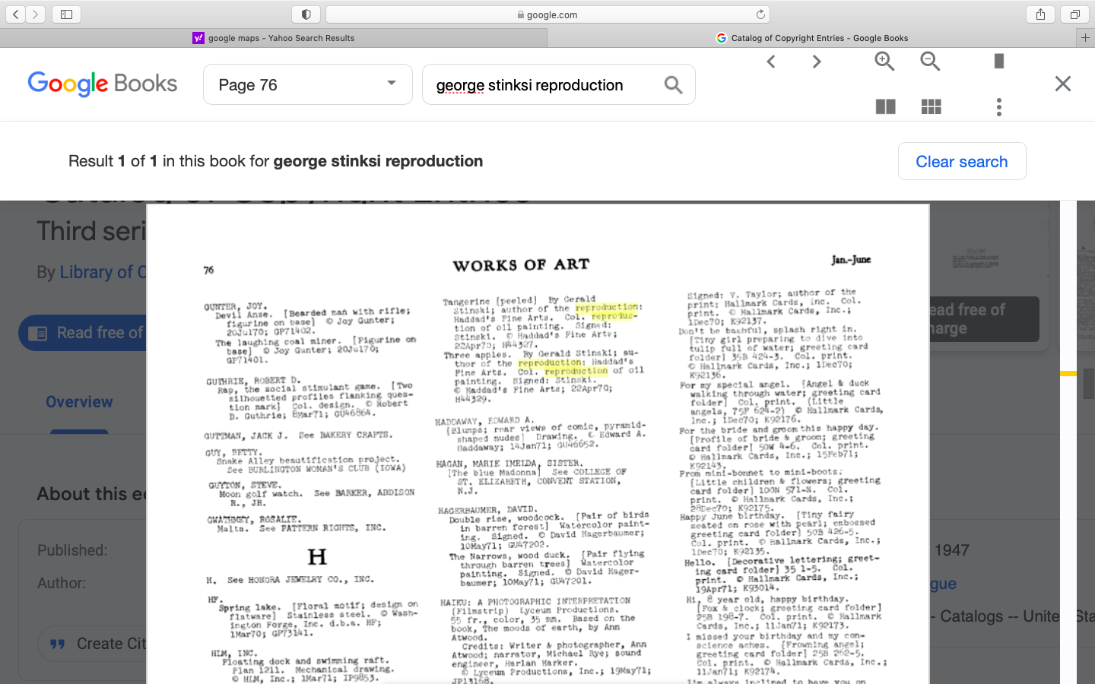The width and height of the screenshot is (1095, 684).
Task: Go to the previous page arrow
Action: pyautogui.click(x=770, y=61)
